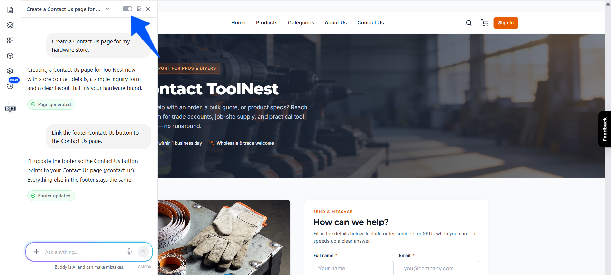Screen dimensions: 611x275
Task: Open the Categories nav item
Action: tap(301, 23)
